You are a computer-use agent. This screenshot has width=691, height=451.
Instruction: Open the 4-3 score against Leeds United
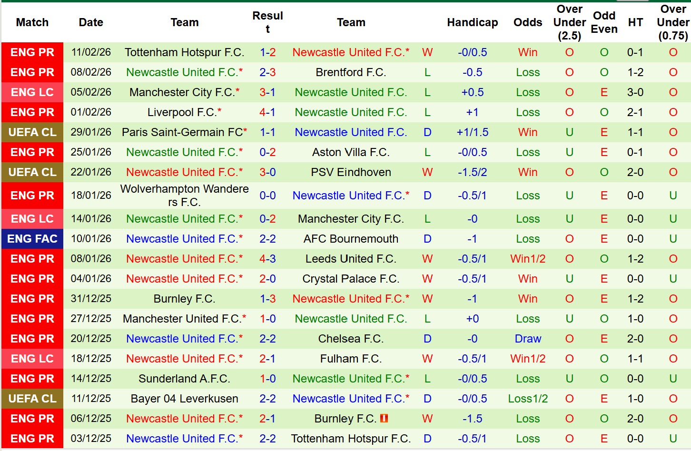tap(267, 259)
